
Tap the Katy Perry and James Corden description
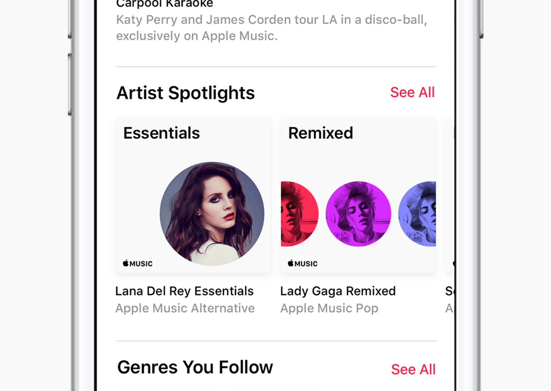click(271, 28)
